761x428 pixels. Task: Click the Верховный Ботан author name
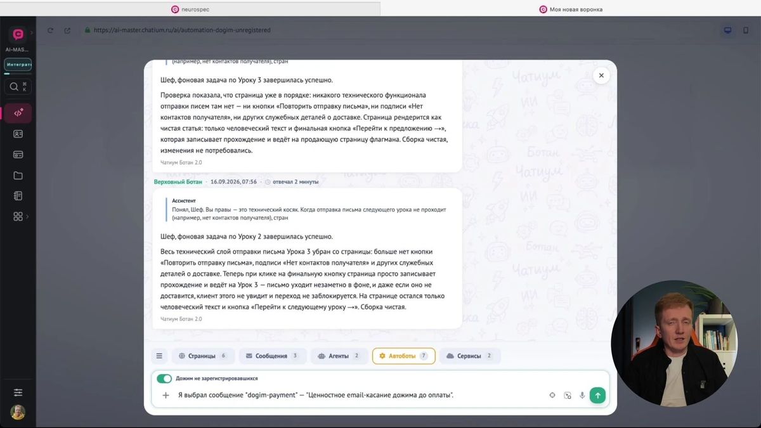[x=178, y=181]
